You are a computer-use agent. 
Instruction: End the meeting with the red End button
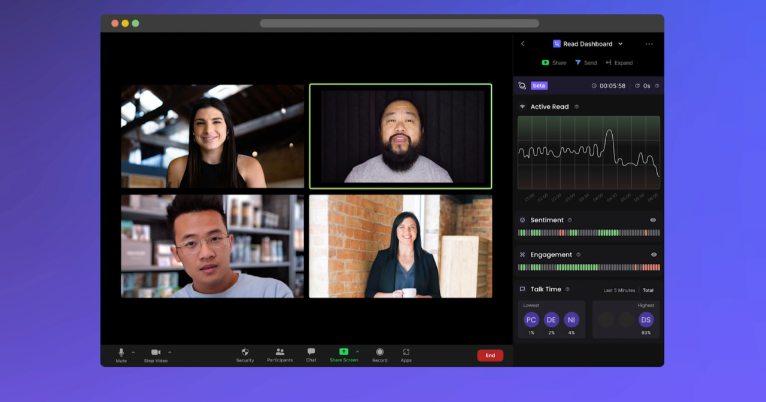tap(490, 355)
